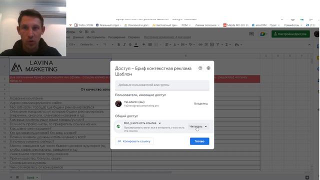320x180 pixels.
Task: Open the Читатель role dropdown
Action: pyautogui.click(x=198, y=126)
